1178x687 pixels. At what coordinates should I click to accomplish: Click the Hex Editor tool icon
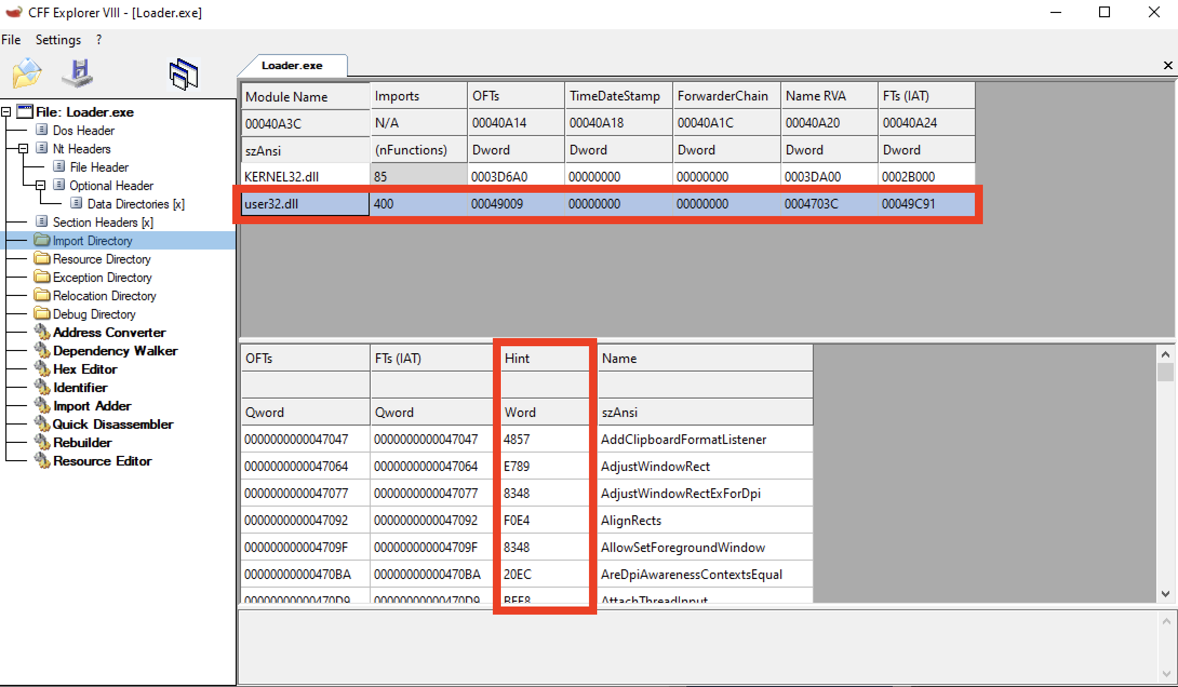coord(42,368)
